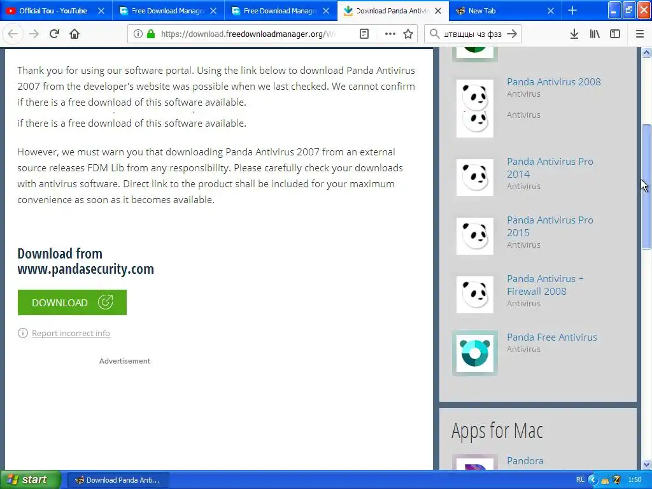This screenshot has width=652, height=489.
Task: Click the RU language indicator in tray
Action: point(580,480)
